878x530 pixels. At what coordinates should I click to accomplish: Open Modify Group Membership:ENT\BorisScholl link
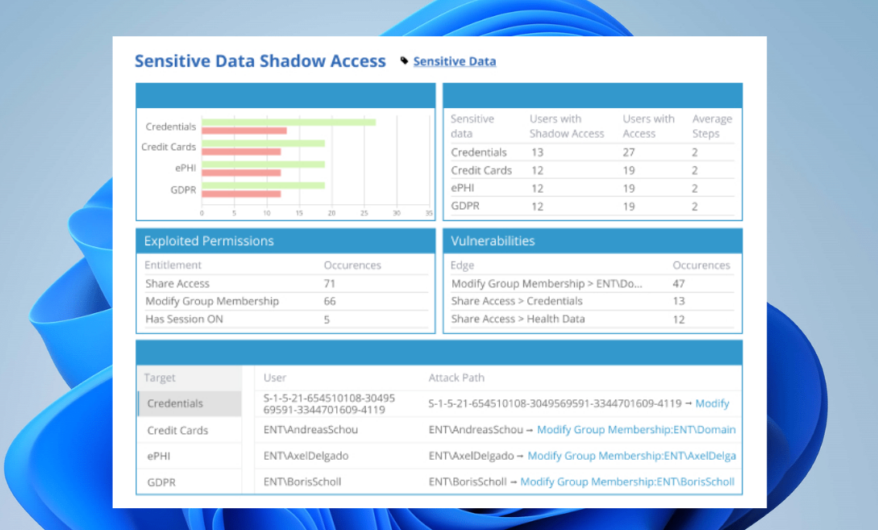[627, 482]
